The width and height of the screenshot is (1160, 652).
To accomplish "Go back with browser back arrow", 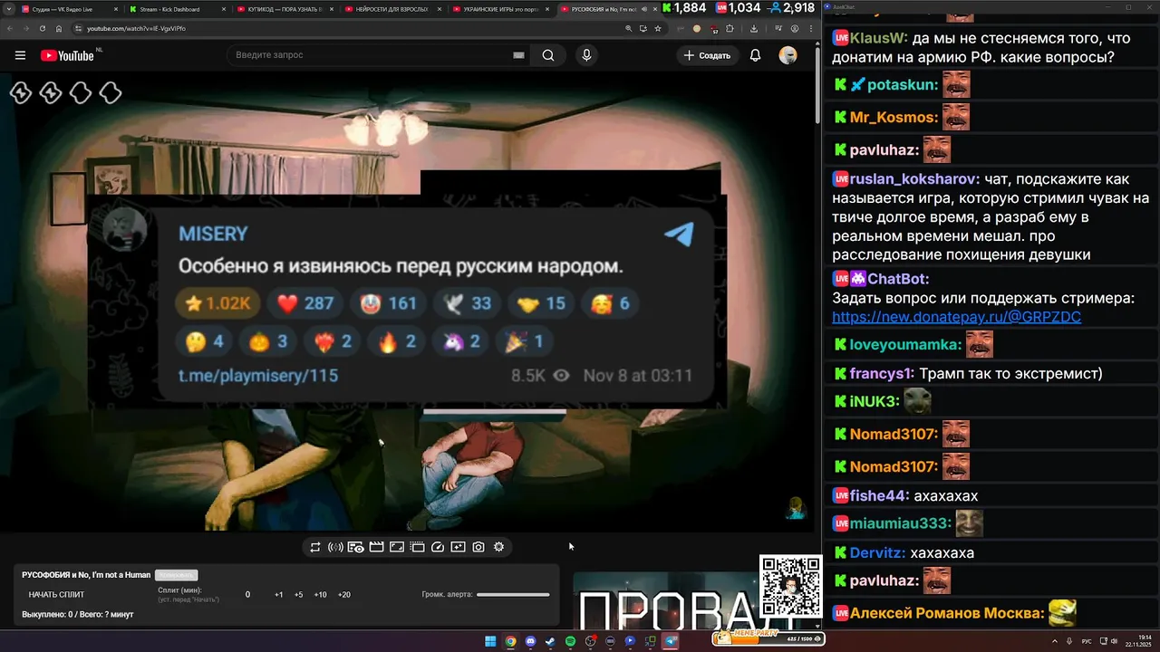I will pyautogui.click(x=9, y=28).
